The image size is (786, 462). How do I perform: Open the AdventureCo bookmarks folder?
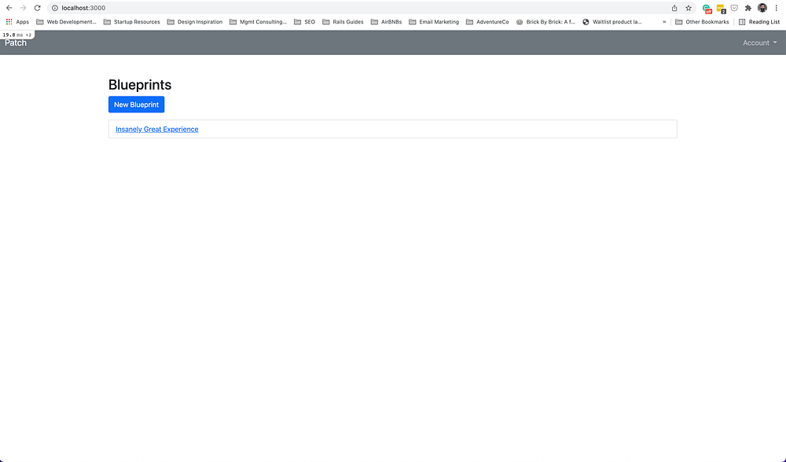(x=487, y=22)
